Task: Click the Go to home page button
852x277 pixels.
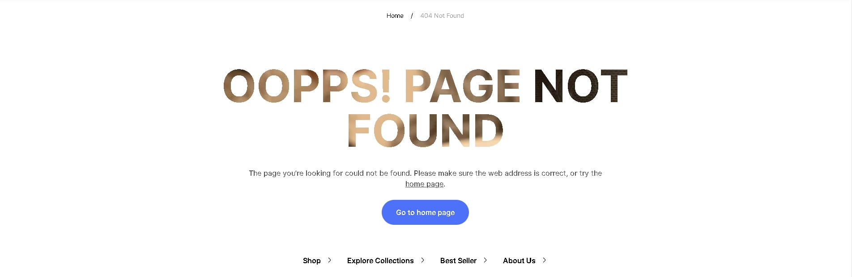Action: click(x=425, y=212)
